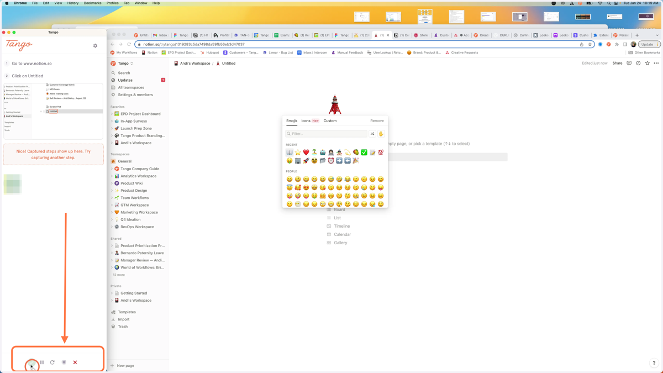This screenshot has width=663, height=373.
Task: Expand Getting Started private page
Action: coord(112,293)
